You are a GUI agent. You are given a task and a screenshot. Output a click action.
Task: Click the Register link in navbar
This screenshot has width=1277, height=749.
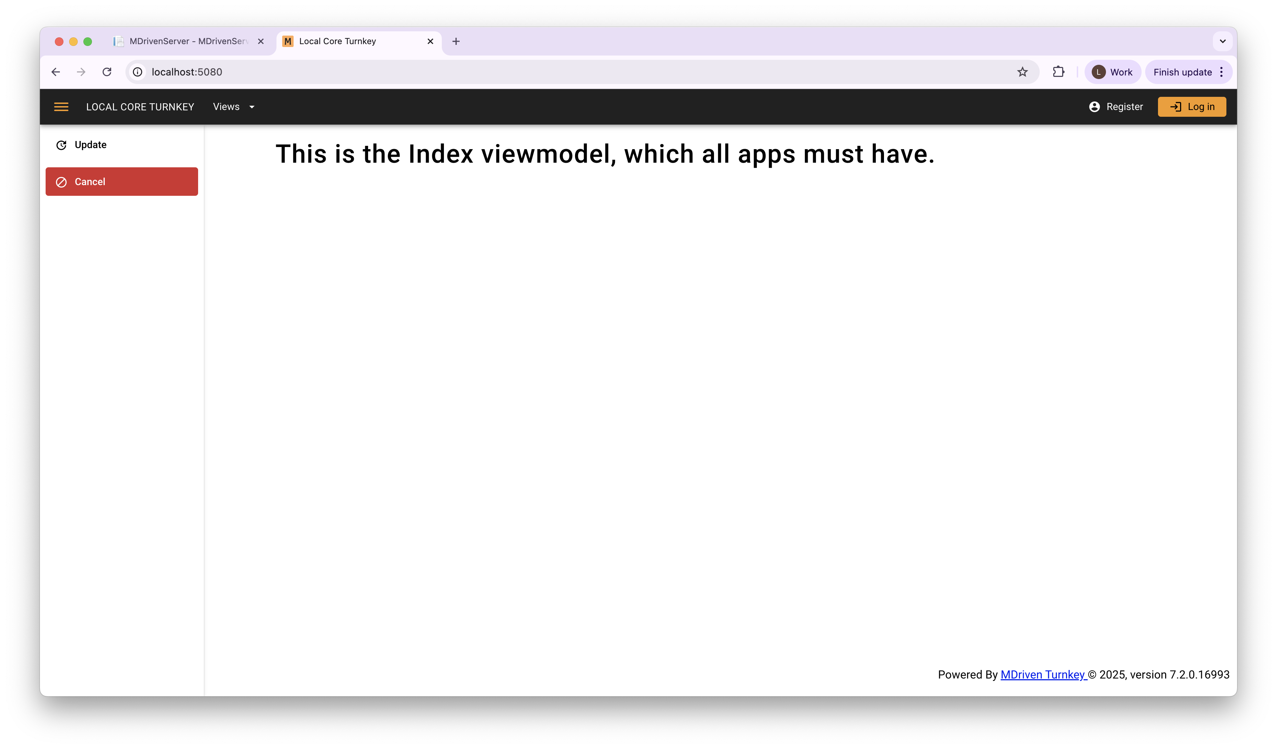click(1116, 107)
